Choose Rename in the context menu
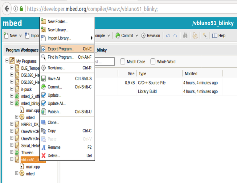This screenshot has width=237, height=183. pyautogui.click(x=67, y=147)
